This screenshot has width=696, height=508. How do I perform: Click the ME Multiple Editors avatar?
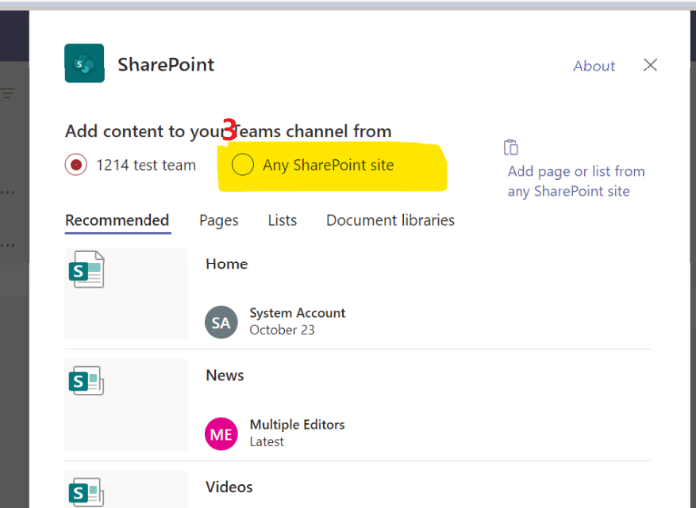pyautogui.click(x=221, y=434)
